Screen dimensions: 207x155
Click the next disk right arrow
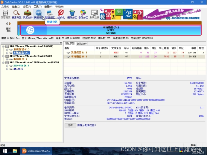(10, 24)
